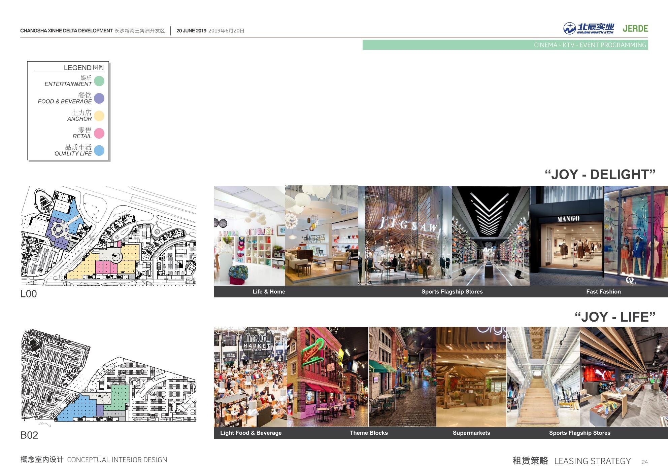This screenshot has width=668, height=472.
Task: Click the Life & Home caption
Action: 269,292
